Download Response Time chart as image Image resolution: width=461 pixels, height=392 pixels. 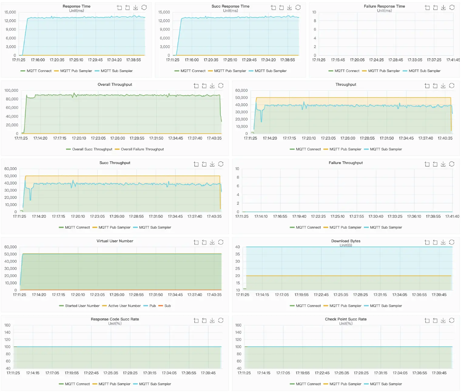136,8
